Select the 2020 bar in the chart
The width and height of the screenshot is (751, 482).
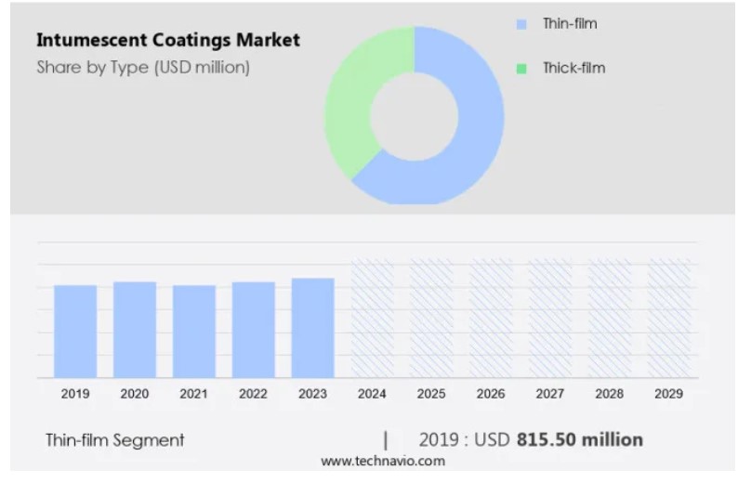(135, 329)
